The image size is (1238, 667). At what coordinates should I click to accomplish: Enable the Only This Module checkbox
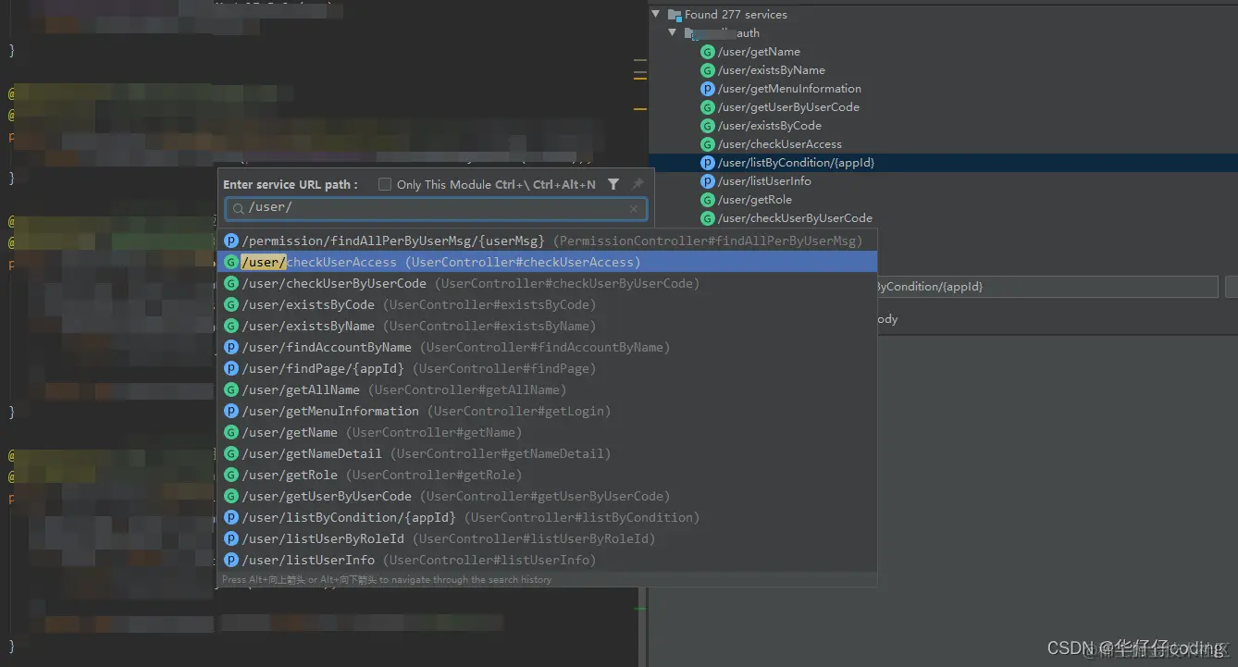385,184
